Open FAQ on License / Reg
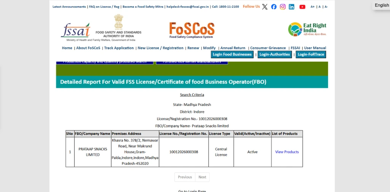This screenshot has height=192, width=390. (x=104, y=7)
